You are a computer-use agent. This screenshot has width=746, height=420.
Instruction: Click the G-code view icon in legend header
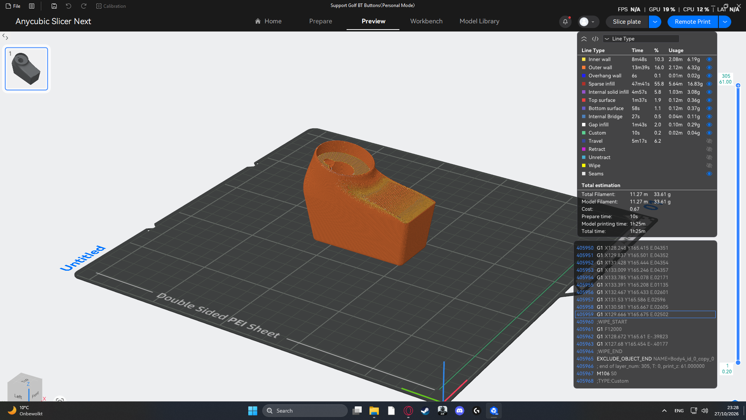click(595, 38)
